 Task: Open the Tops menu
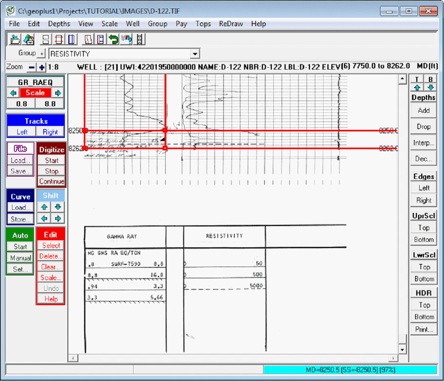point(203,24)
